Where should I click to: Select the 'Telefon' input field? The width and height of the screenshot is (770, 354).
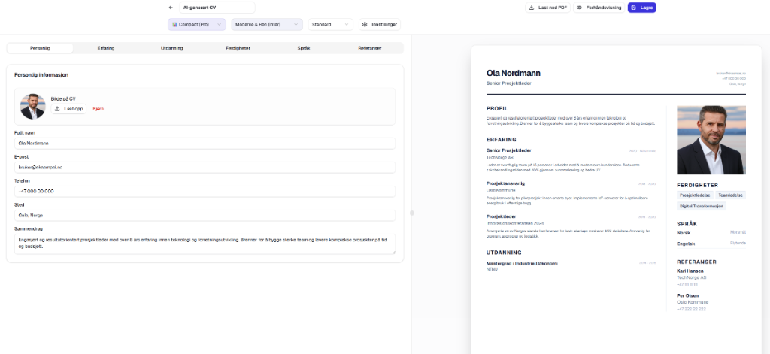(x=205, y=192)
